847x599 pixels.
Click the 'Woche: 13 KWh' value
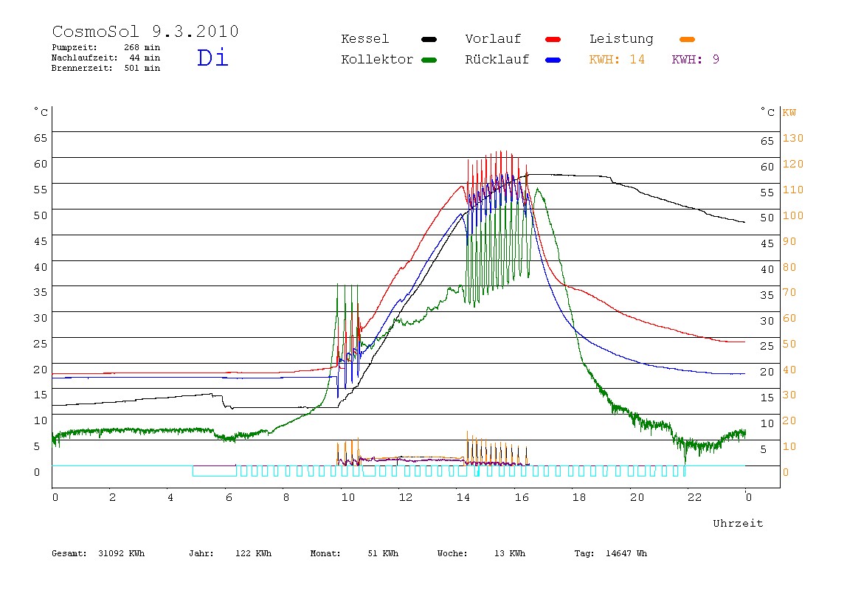coord(481,553)
